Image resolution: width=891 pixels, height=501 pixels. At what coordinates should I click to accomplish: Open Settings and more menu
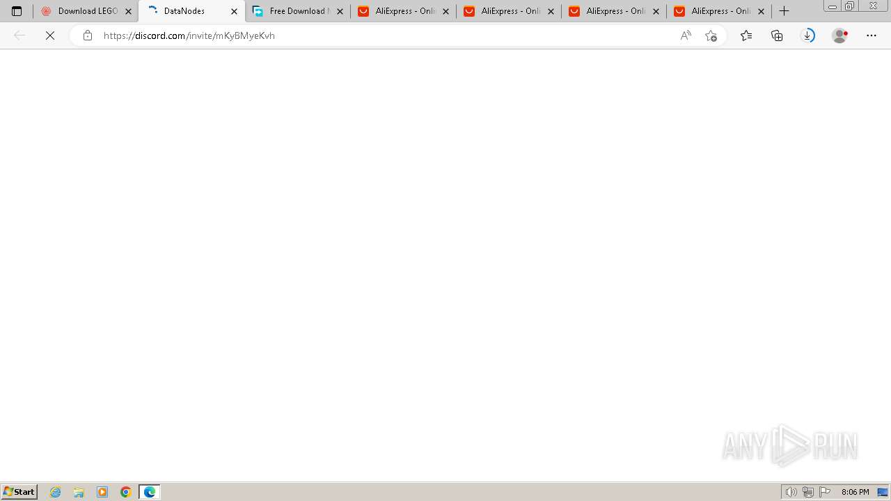[x=872, y=35]
